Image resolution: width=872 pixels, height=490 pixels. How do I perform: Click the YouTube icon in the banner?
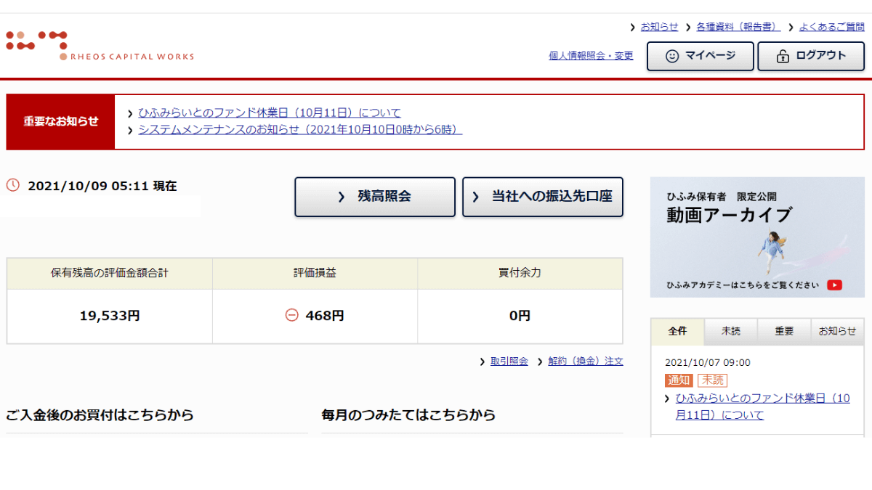pyautogui.click(x=834, y=285)
